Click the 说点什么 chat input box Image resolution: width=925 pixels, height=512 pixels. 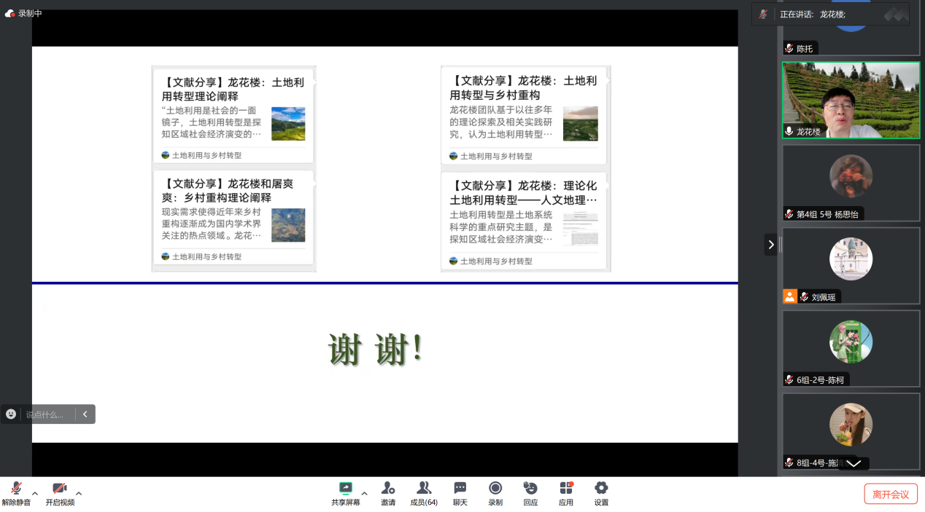[x=45, y=414]
